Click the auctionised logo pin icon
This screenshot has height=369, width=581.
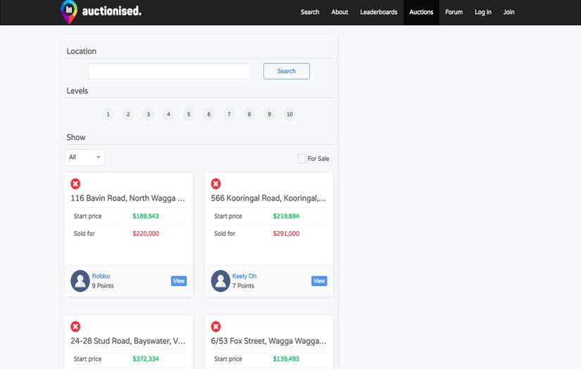click(69, 12)
